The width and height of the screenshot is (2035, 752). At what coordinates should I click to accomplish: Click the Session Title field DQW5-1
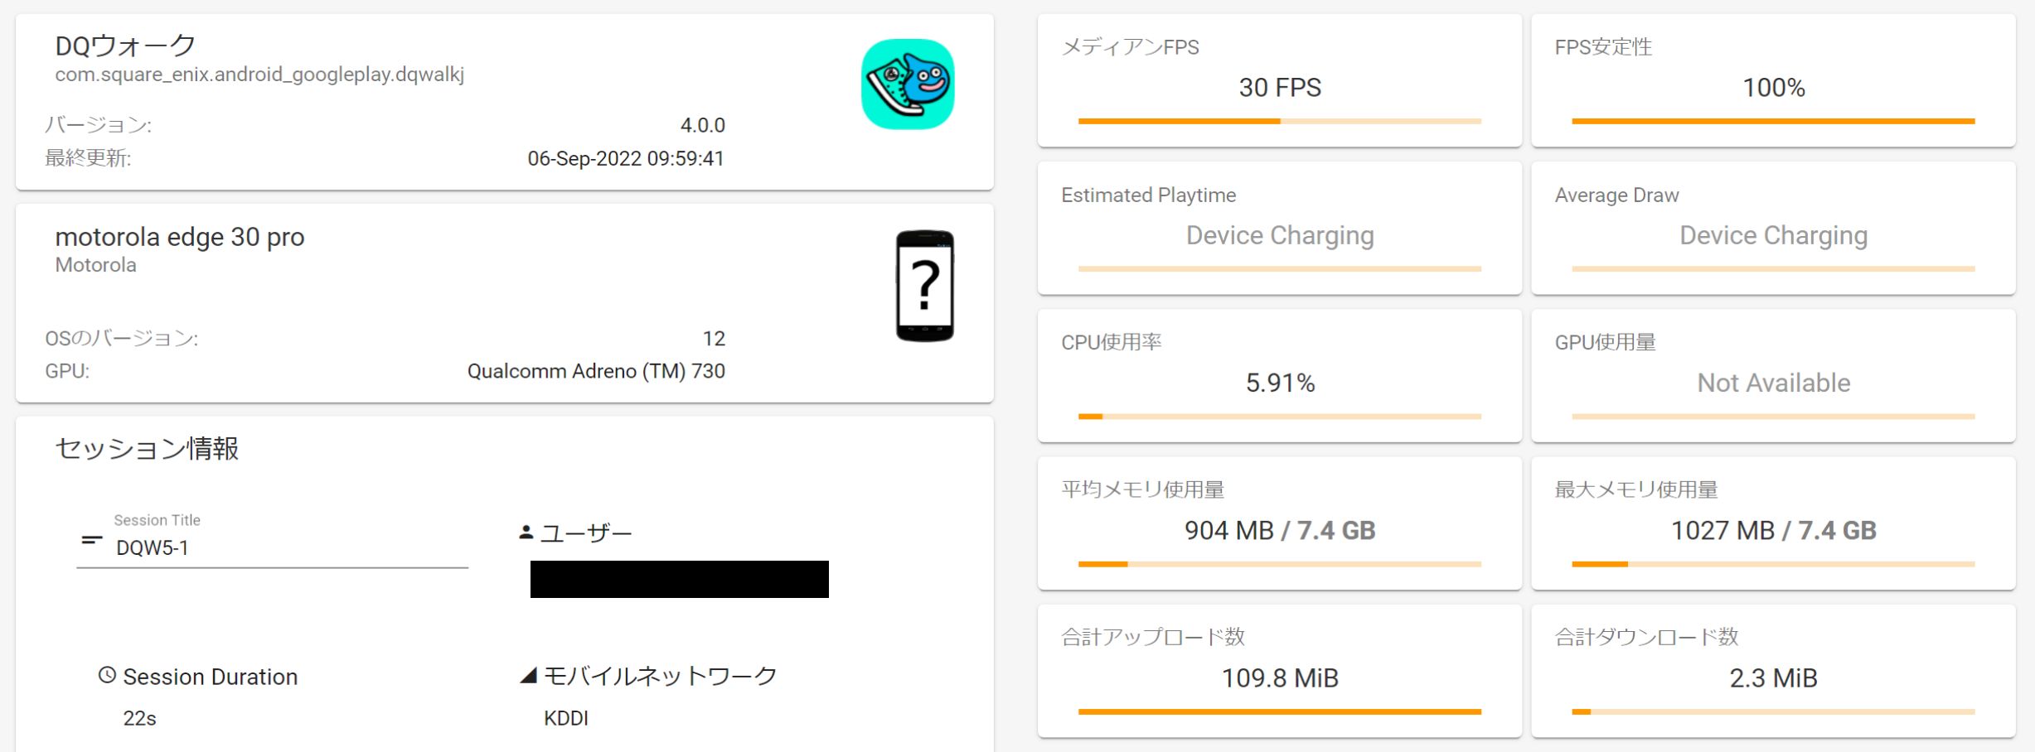274,547
